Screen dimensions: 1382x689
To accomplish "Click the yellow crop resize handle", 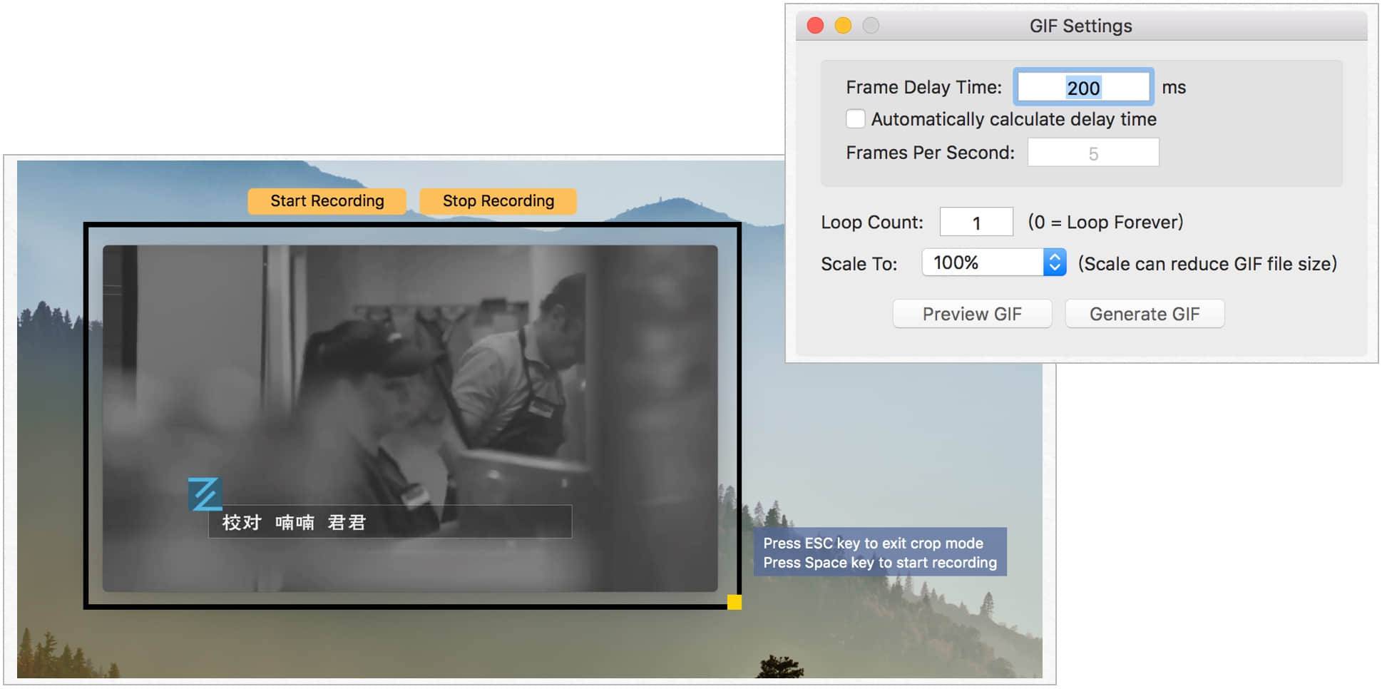I will pyautogui.click(x=734, y=603).
